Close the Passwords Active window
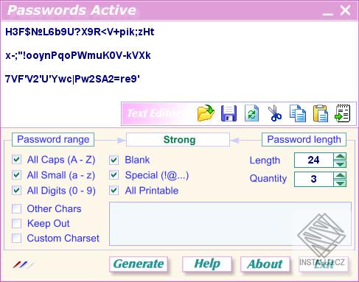The image size is (359, 282). coord(345,10)
